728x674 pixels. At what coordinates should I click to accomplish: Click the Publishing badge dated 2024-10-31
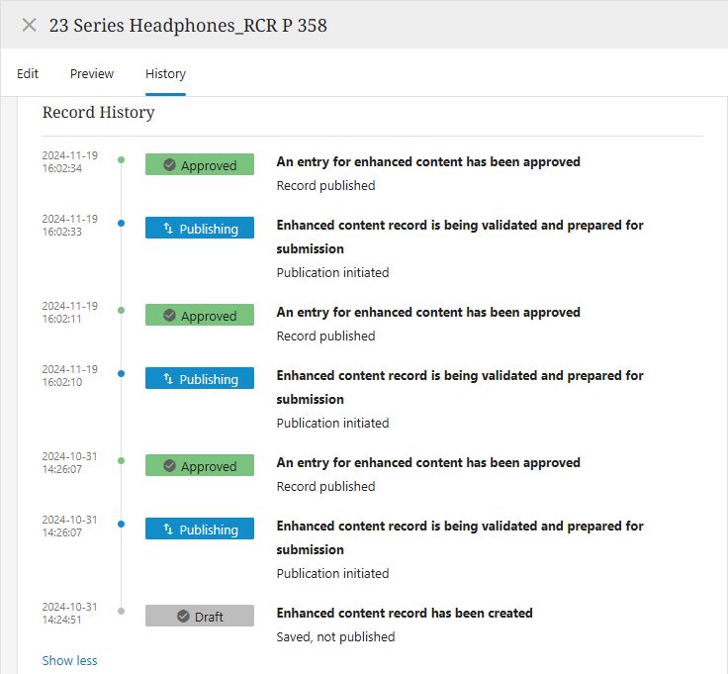[x=199, y=530]
